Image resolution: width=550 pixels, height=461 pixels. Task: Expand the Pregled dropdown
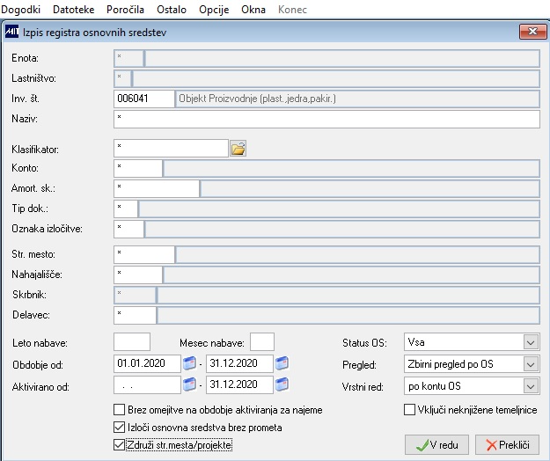531,364
